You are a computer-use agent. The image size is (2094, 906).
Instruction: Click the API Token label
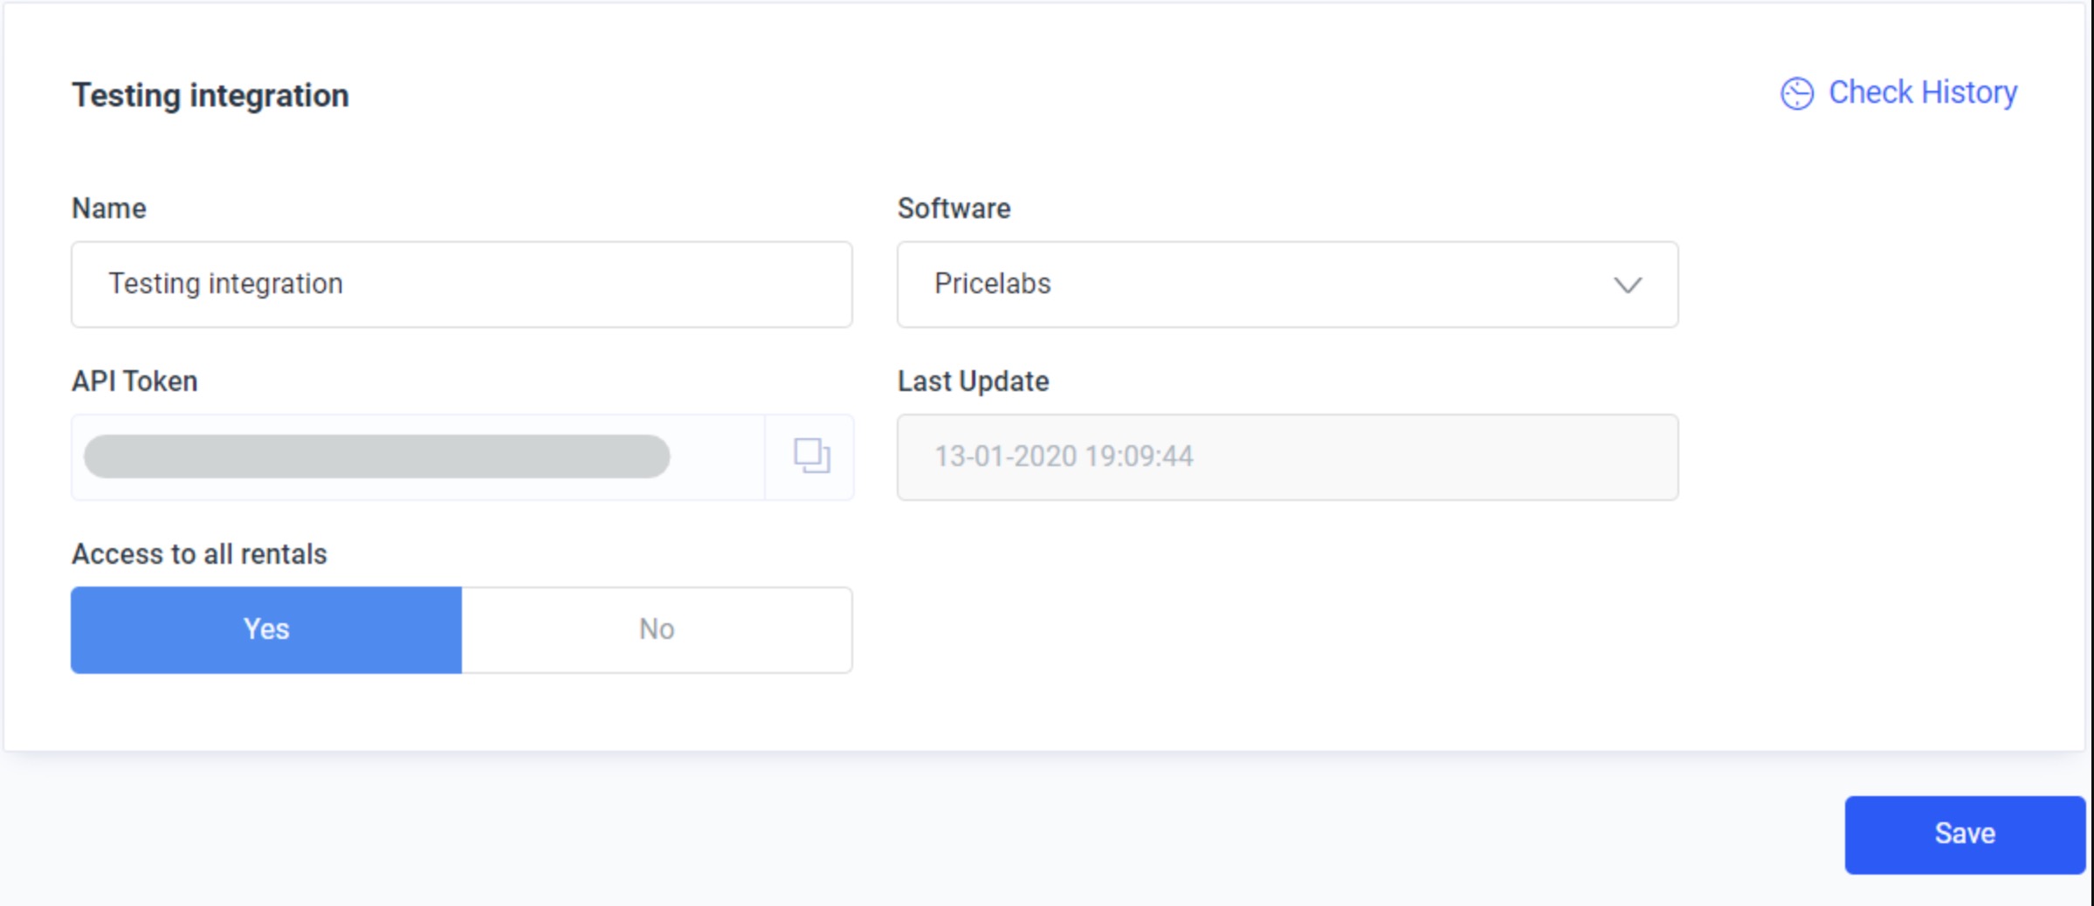click(x=134, y=381)
